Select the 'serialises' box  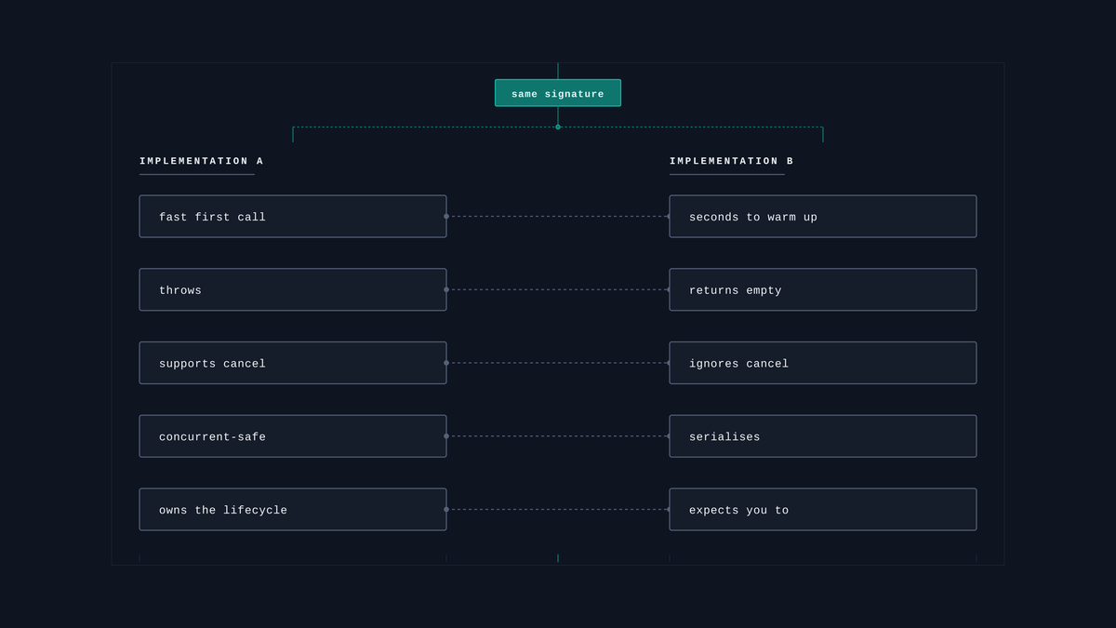tap(823, 436)
